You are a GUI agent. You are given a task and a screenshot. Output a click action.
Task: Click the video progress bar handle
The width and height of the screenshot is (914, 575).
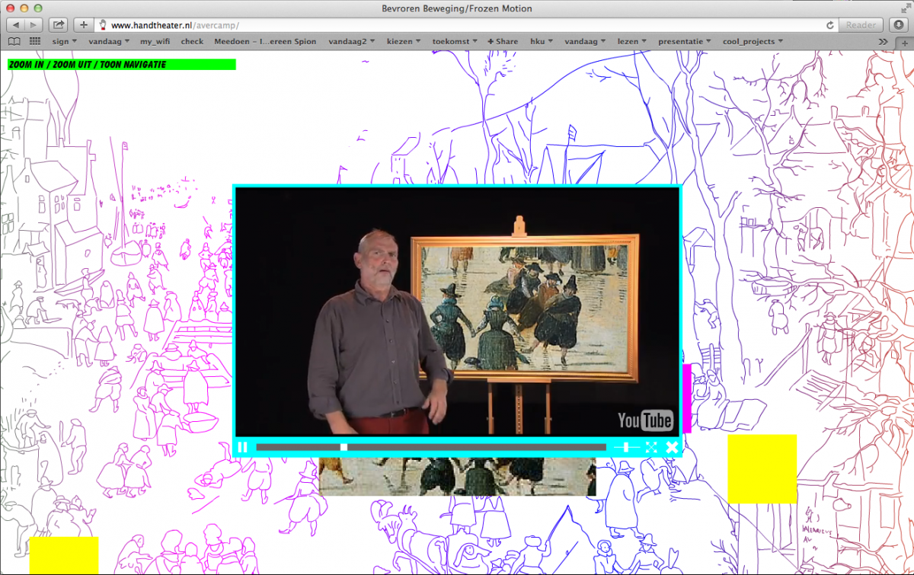pyautogui.click(x=344, y=447)
